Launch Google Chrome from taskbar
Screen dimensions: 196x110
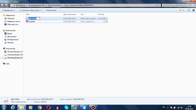40,107
